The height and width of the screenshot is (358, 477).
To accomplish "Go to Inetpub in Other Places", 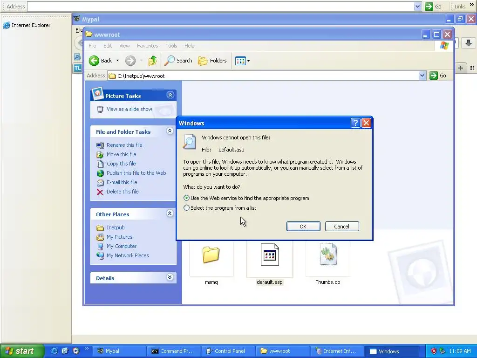I will 116,227.
